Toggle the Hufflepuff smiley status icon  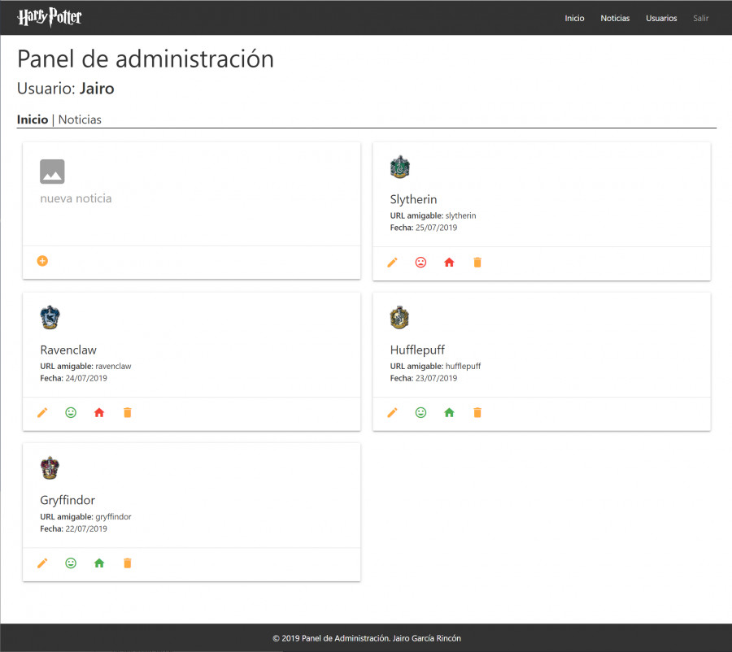(420, 412)
